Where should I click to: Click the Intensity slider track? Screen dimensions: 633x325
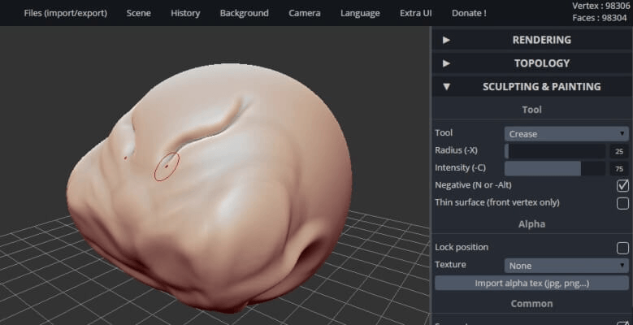(x=555, y=168)
